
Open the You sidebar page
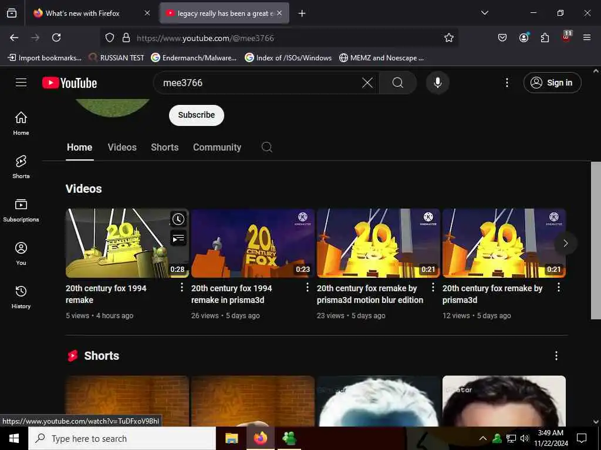coord(21,253)
